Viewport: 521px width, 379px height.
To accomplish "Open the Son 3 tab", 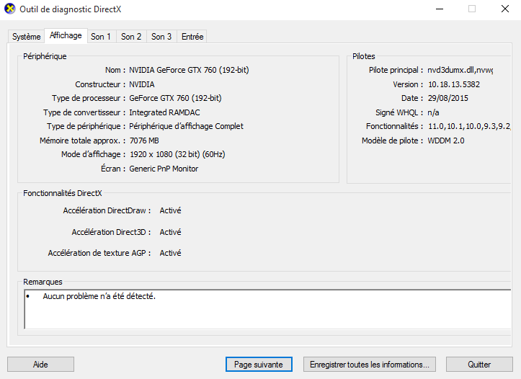I will [x=161, y=37].
